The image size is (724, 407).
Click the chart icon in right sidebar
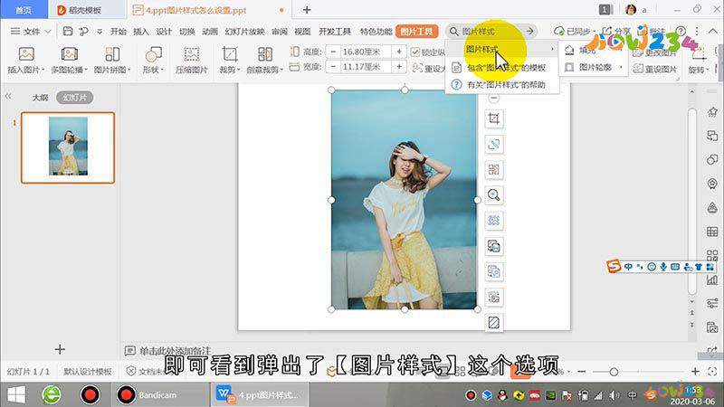coord(712,279)
